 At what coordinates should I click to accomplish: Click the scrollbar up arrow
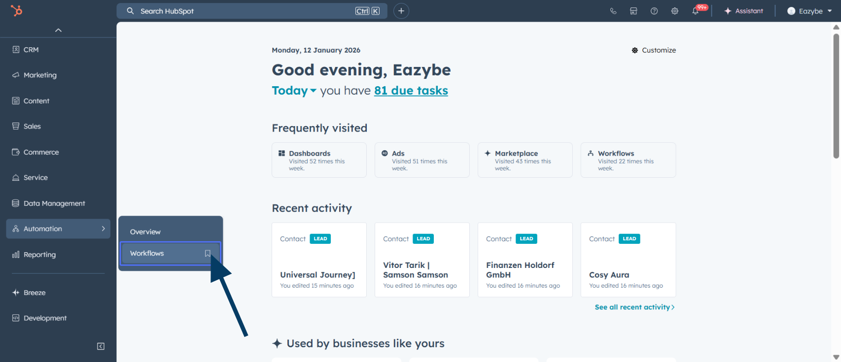tap(836, 27)
